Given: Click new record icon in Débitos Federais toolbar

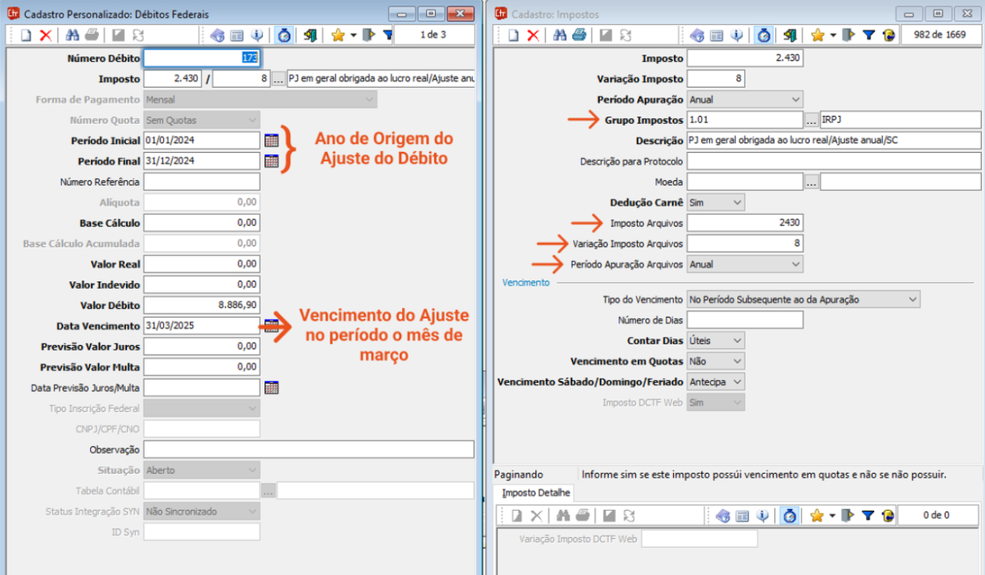Looking at the screenshot, I should pyautogui.click(x=26, y=35).
